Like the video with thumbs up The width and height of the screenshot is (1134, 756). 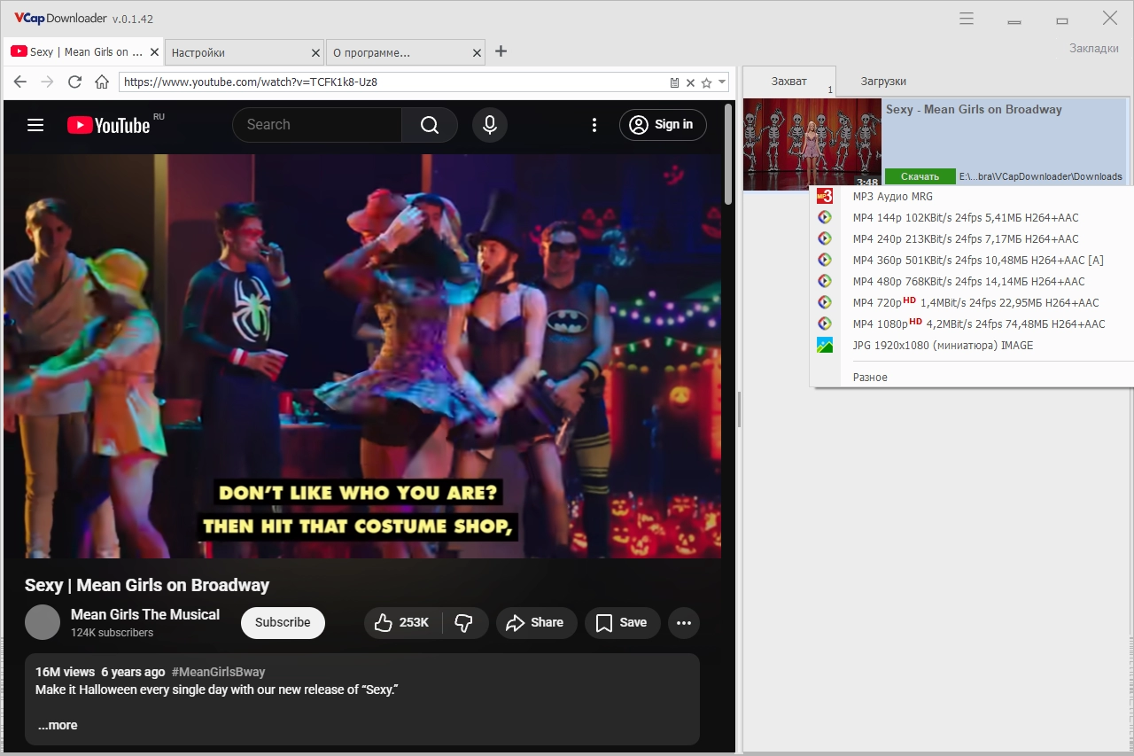401,623
